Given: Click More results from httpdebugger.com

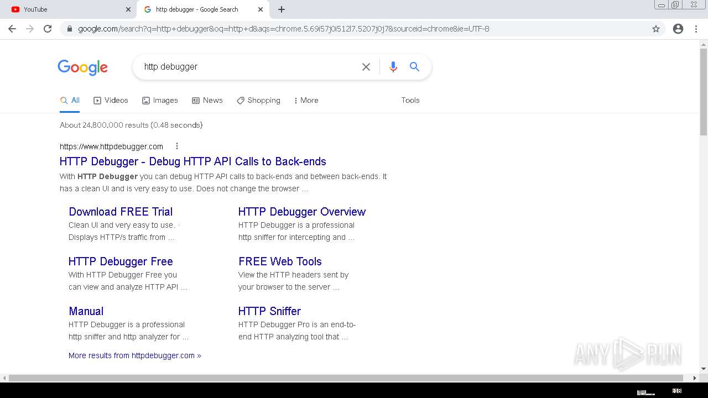Looking at the screenshot, I should coord(135,355).
